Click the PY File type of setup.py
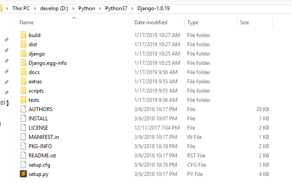This screenshot has width=292, height=183. point(195,174)
